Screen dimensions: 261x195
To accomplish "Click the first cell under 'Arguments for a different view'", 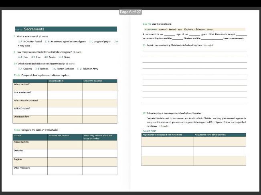I will [x=220, y=141].
